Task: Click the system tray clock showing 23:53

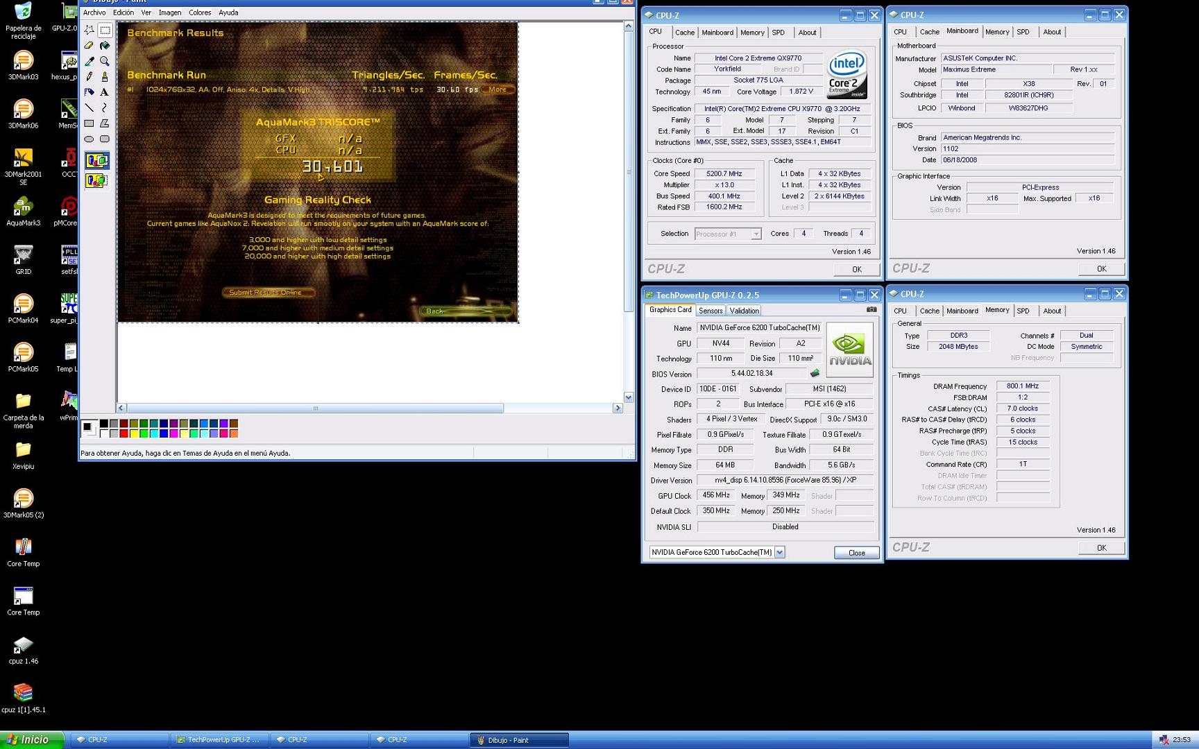Action: 1182,740
